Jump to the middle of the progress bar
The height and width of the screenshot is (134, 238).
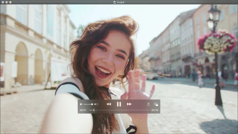[119, 110]
